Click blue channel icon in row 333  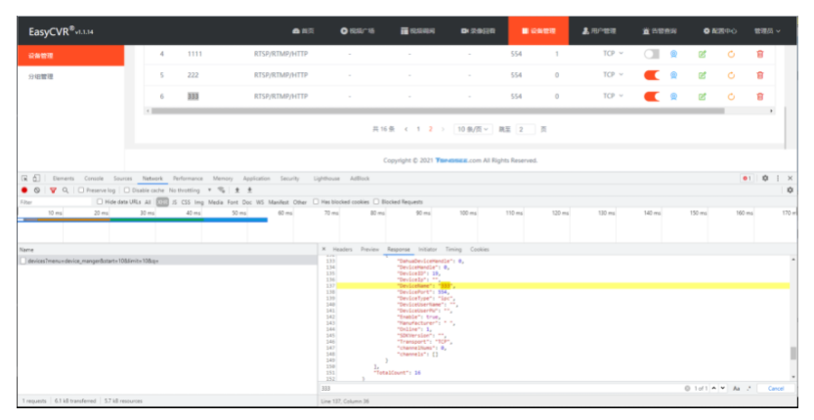click(x=673, y=97)
